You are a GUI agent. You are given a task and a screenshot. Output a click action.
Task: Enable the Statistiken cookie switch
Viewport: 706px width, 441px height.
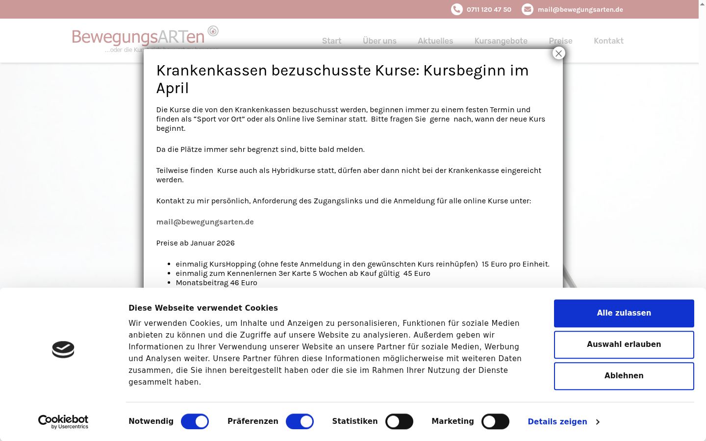pos(399,421)
